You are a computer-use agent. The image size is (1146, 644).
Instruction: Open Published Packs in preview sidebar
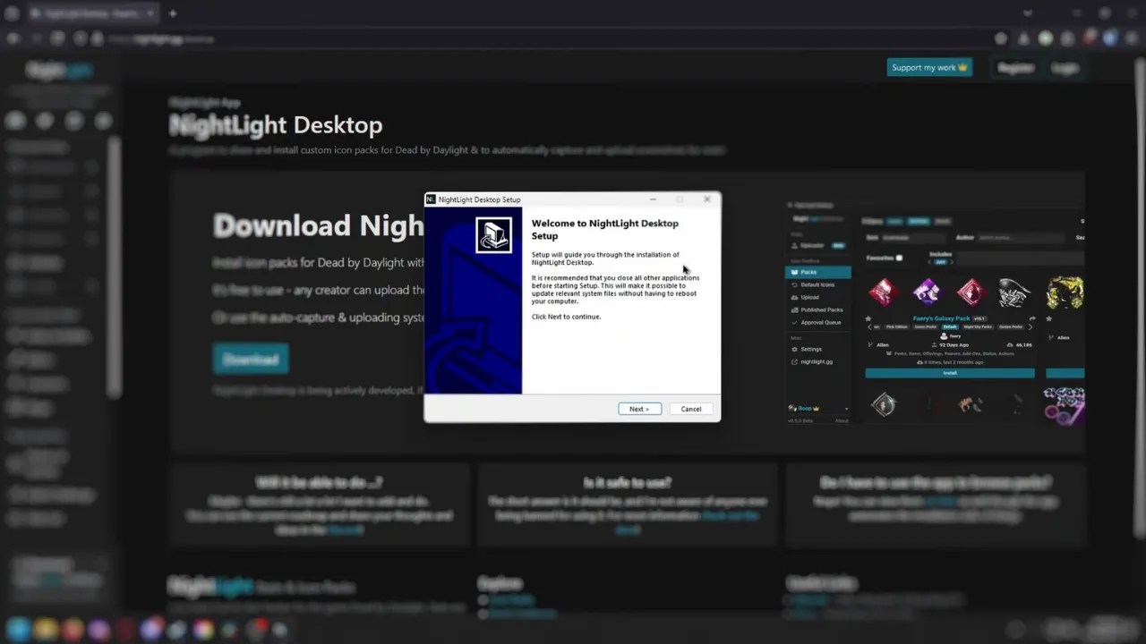coord(817,309)
